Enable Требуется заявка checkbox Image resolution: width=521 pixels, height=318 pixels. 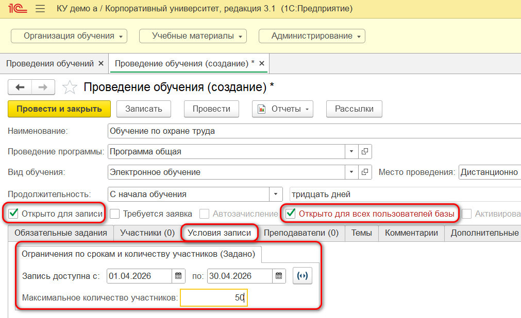[x=114, y=214]
